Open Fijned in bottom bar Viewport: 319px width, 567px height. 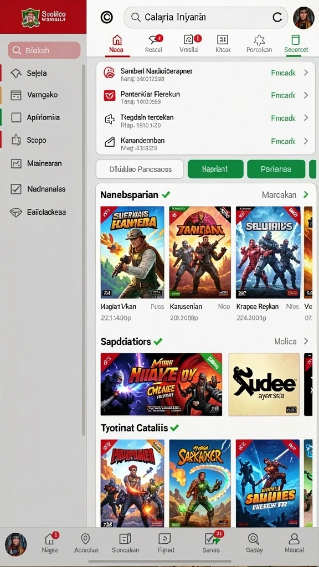coord(165,543)
